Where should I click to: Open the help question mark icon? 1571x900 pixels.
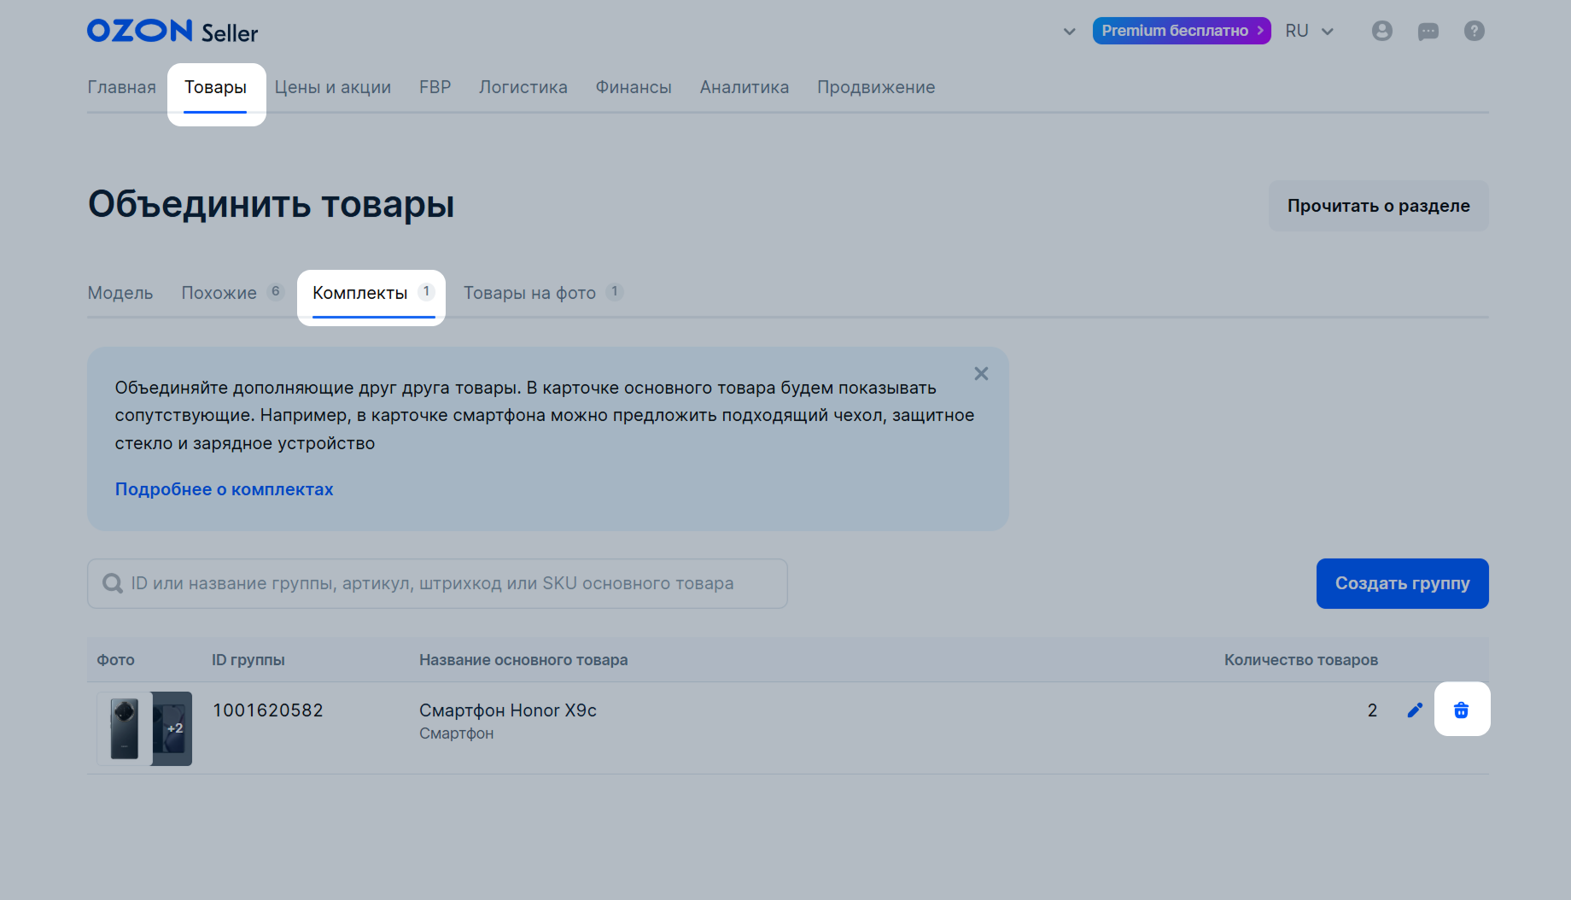[1475, 31]
